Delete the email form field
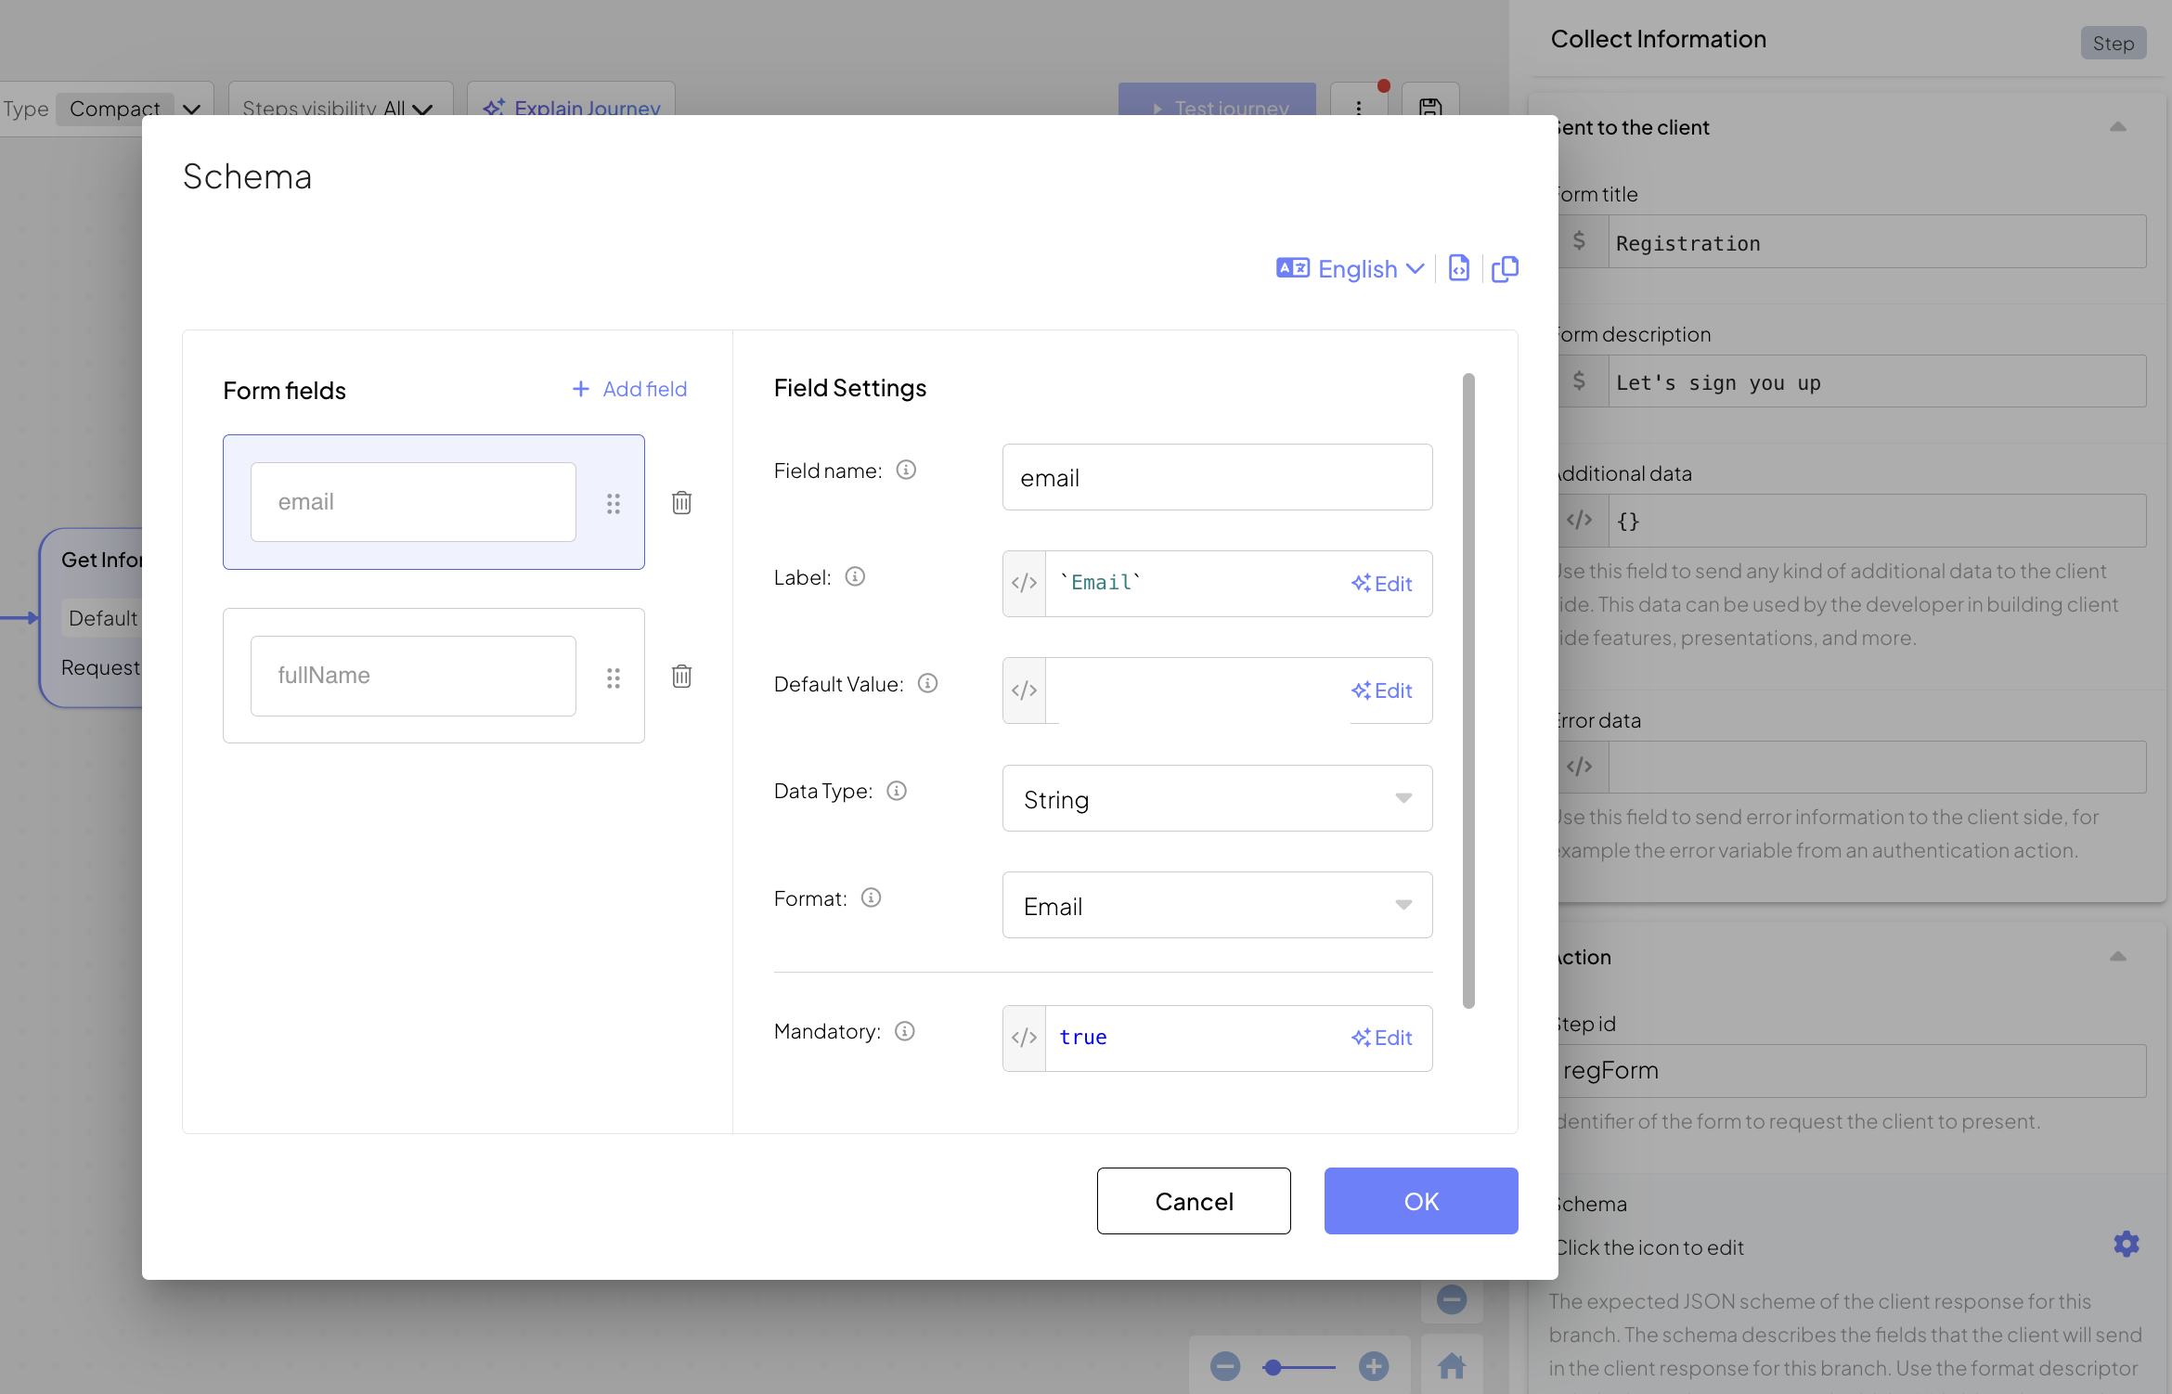 click(x=681, y=502)
